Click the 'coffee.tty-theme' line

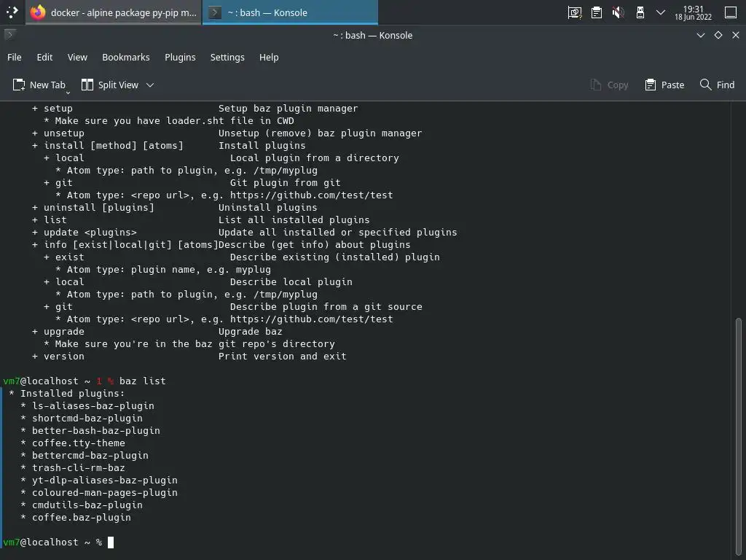(79, 443)
